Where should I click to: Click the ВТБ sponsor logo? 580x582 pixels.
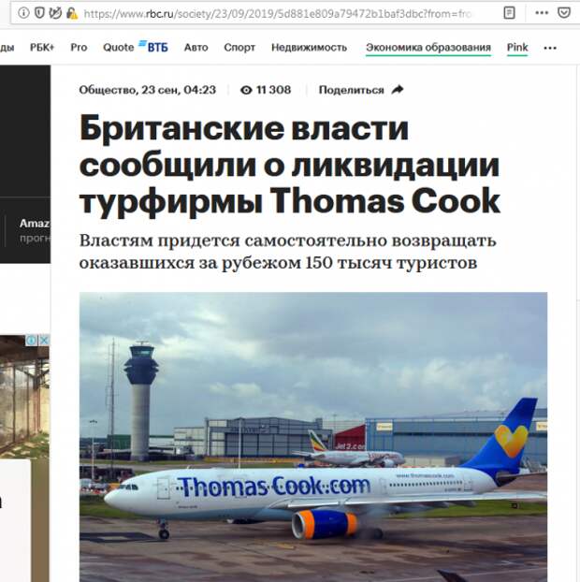(153, 47)
